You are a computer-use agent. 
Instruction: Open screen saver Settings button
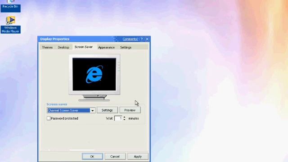(107, 110)
